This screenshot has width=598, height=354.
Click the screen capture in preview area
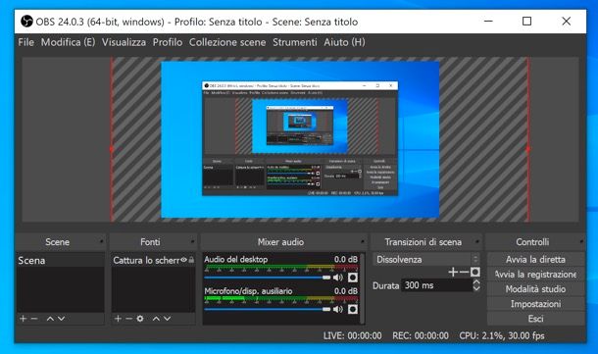pyautogui.click(x=300, y=139)
